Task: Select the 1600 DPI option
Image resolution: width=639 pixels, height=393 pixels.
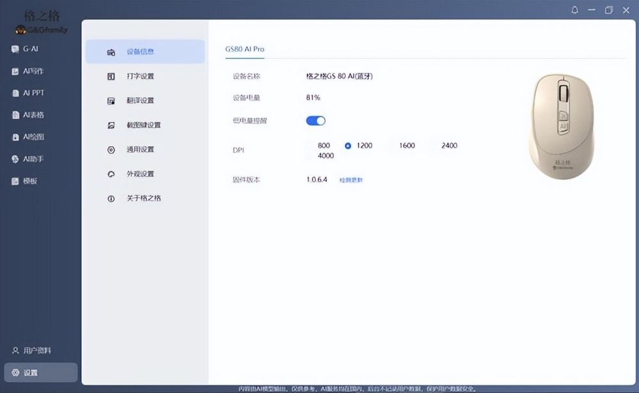Action: tap(407, 146)
